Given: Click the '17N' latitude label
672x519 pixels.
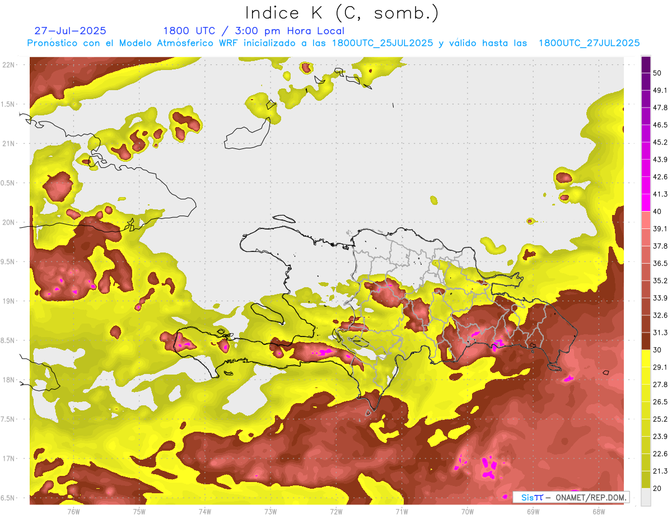Looking at the screenshot, I should tap(9, 459).
